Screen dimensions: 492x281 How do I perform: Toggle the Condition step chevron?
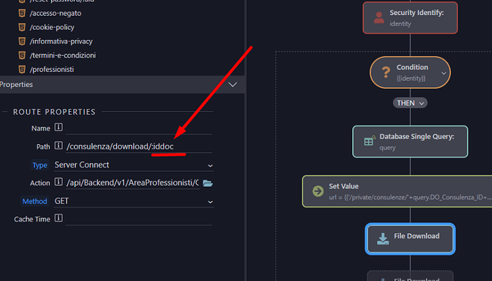pos(444,73)
